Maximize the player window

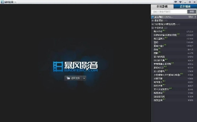pos(190,2)
